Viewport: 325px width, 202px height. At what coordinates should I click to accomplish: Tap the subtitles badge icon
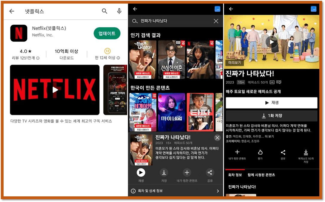pyautogui.click(x=279, y=82)
